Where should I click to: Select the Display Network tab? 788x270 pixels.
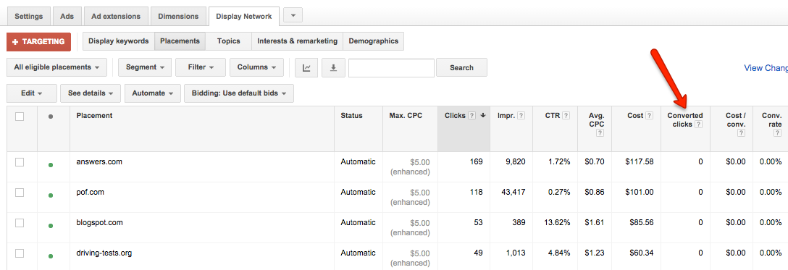pyautogui.click(x=244, y=16)
